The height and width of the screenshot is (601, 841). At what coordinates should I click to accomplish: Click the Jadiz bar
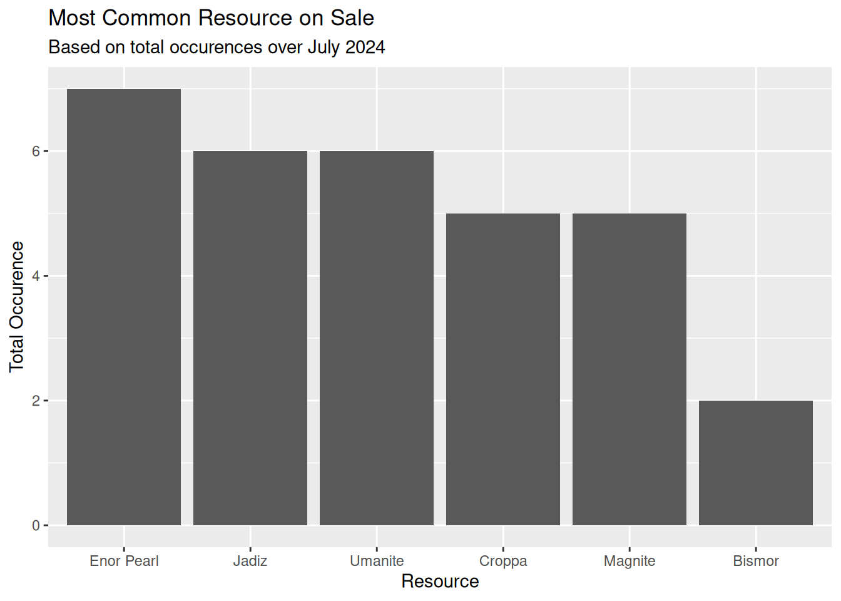click(250, 338)
